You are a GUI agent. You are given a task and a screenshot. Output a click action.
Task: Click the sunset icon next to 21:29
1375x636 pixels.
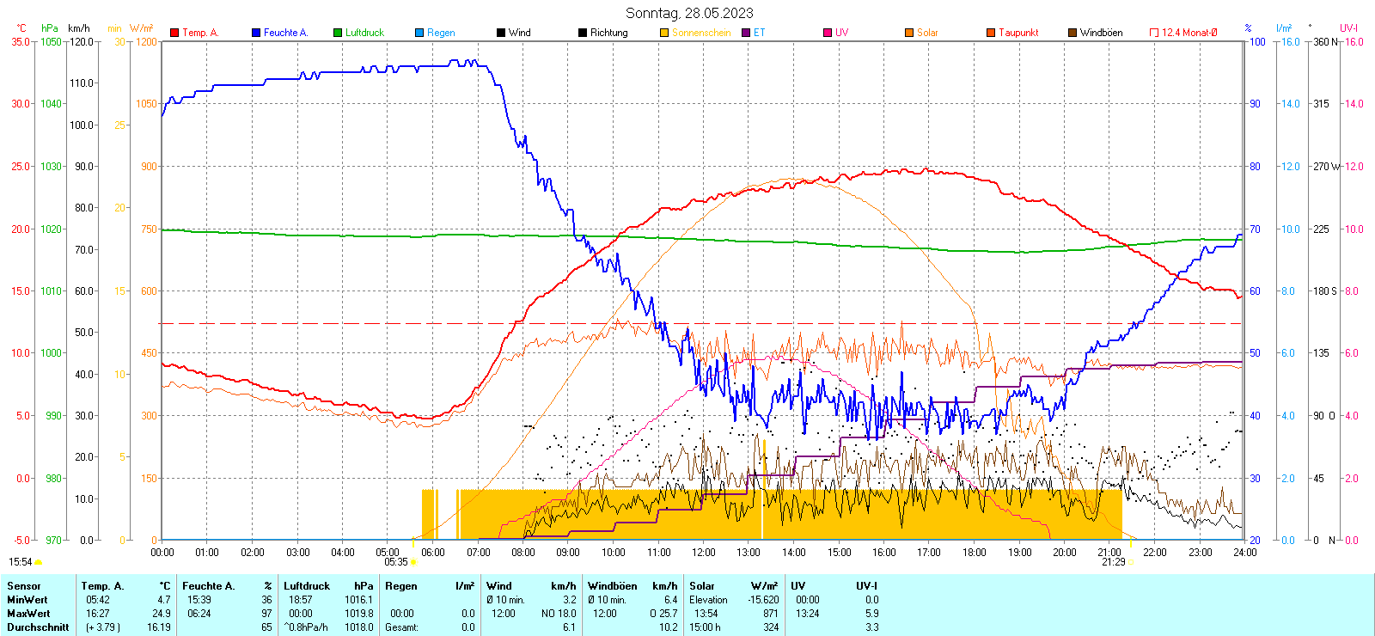coord(1131,562)
